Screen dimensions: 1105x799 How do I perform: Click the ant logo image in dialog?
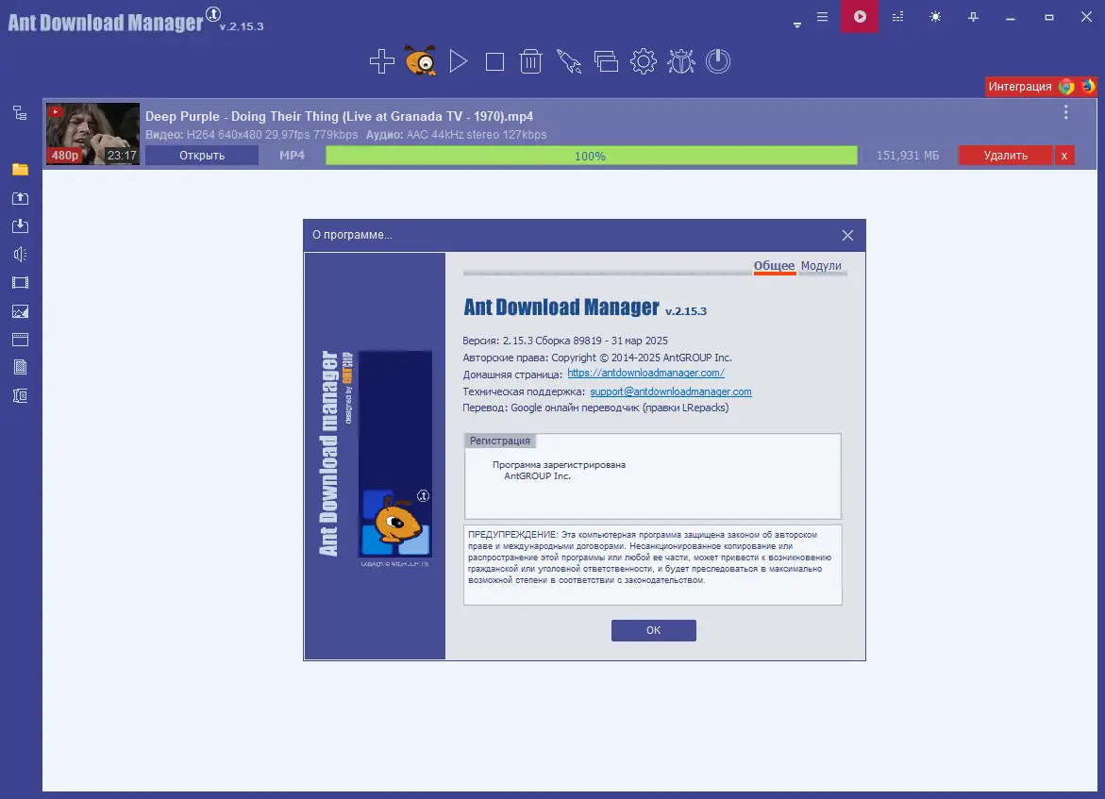(395, 454)
